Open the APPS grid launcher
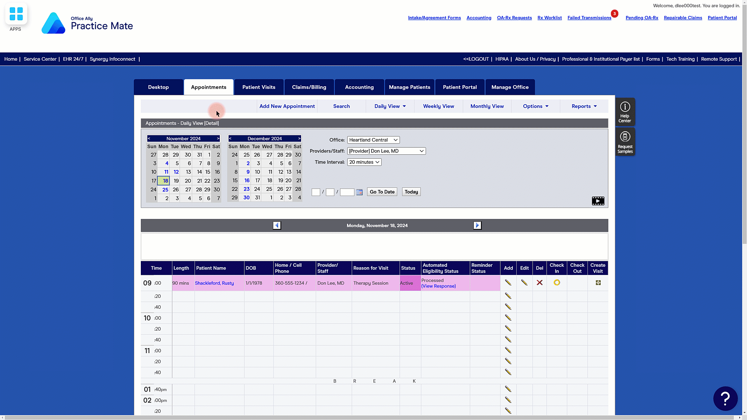 [16, 14]
